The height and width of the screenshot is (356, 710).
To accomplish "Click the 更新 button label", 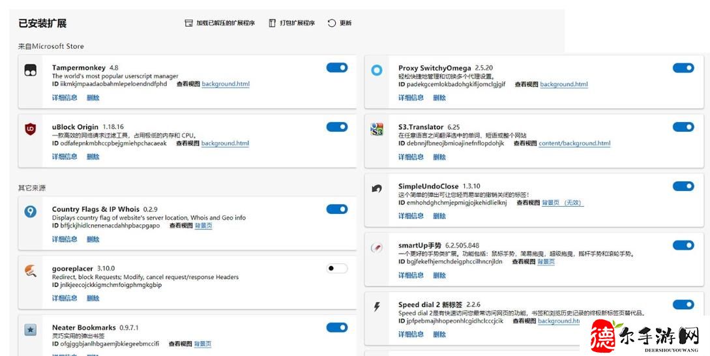I will pos(346,23).
